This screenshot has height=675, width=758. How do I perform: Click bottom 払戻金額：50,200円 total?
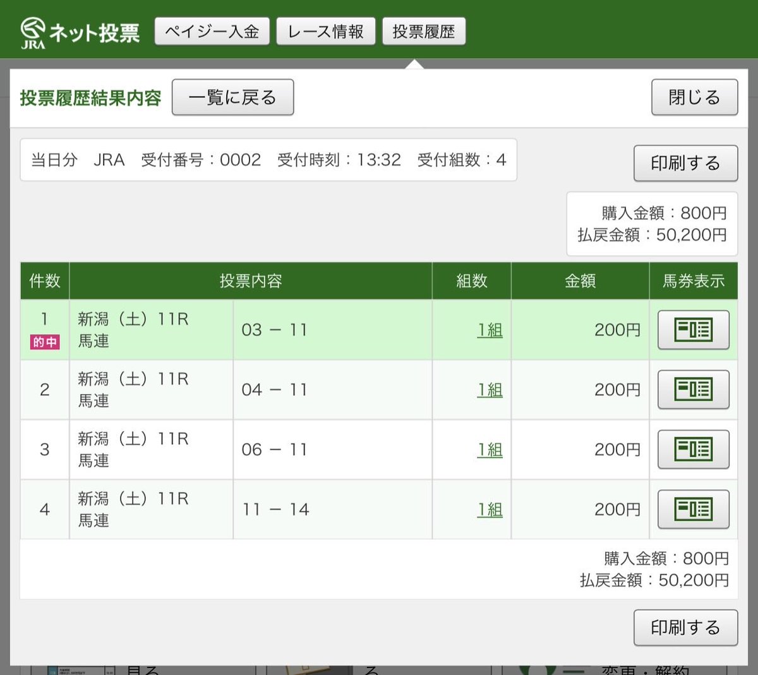click(654, 580)
